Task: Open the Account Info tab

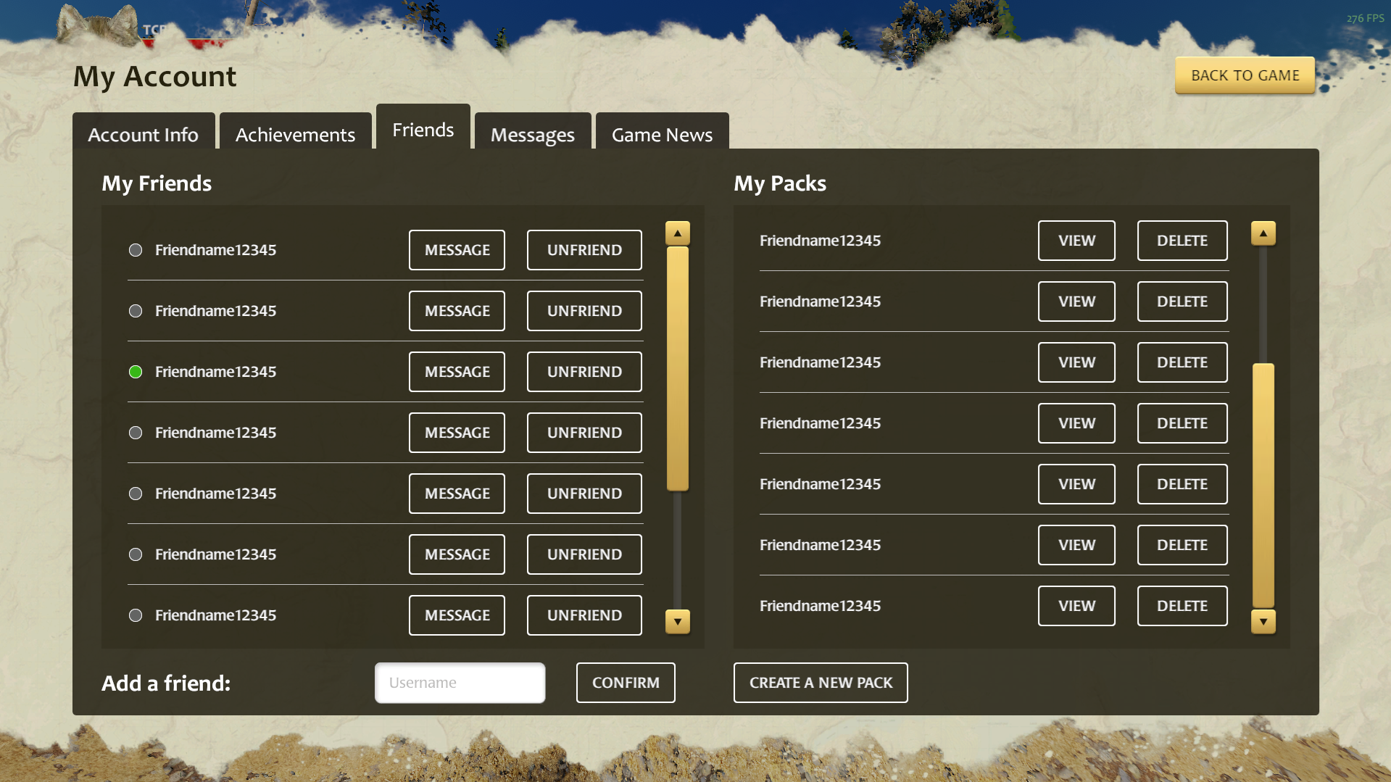Action: click(x=144, y=131)
